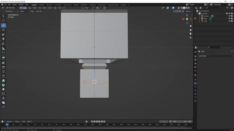Disable Cube rendering via camera icon
Viewport: 234px width, 131px height.
tap(232, 19)
